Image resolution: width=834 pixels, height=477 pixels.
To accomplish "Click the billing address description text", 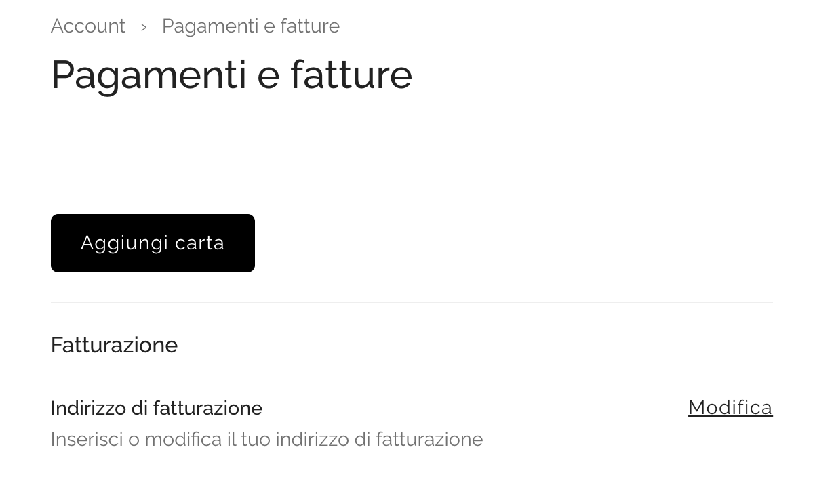I will coord(266,439).
